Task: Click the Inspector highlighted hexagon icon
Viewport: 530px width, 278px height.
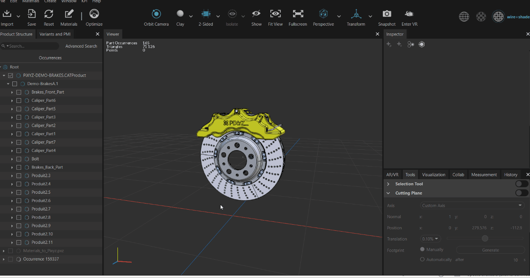Action: pyautogui.click(x=422, y=44)
